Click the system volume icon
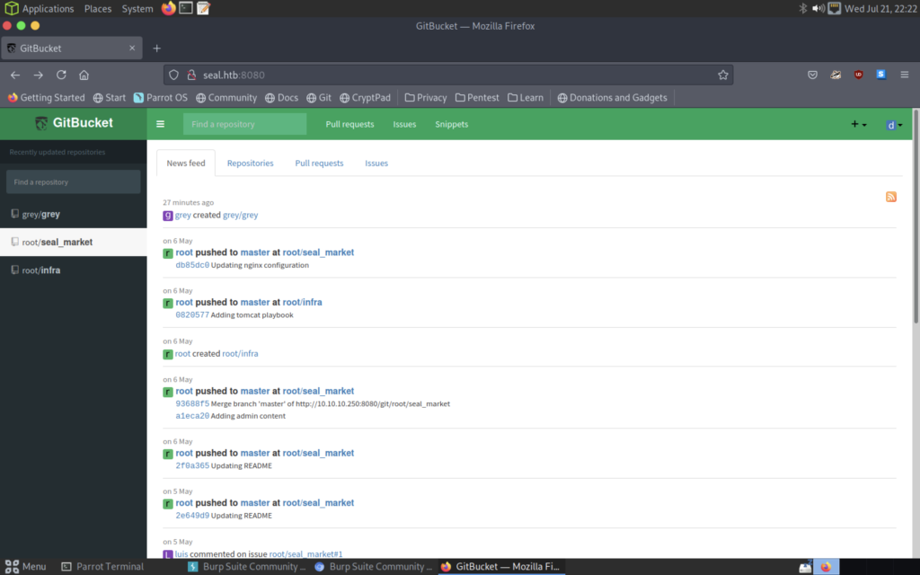This screenshot has width=920, height=575. pos(818,8)
